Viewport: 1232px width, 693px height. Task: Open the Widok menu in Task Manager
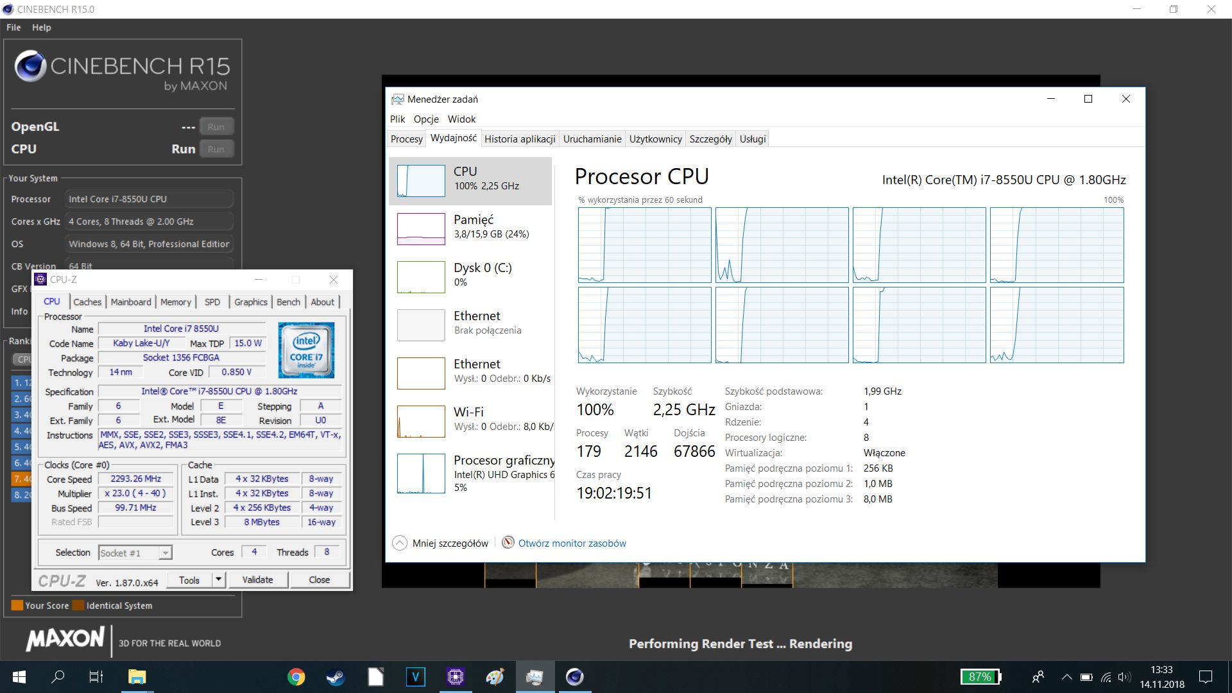462,119
